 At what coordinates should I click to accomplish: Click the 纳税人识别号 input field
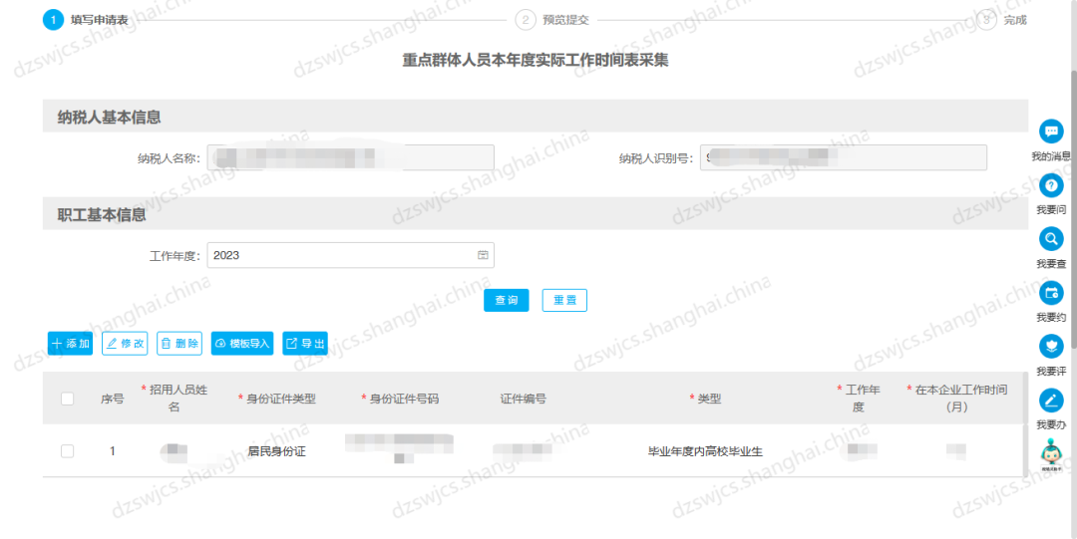(x=844, y=157)
